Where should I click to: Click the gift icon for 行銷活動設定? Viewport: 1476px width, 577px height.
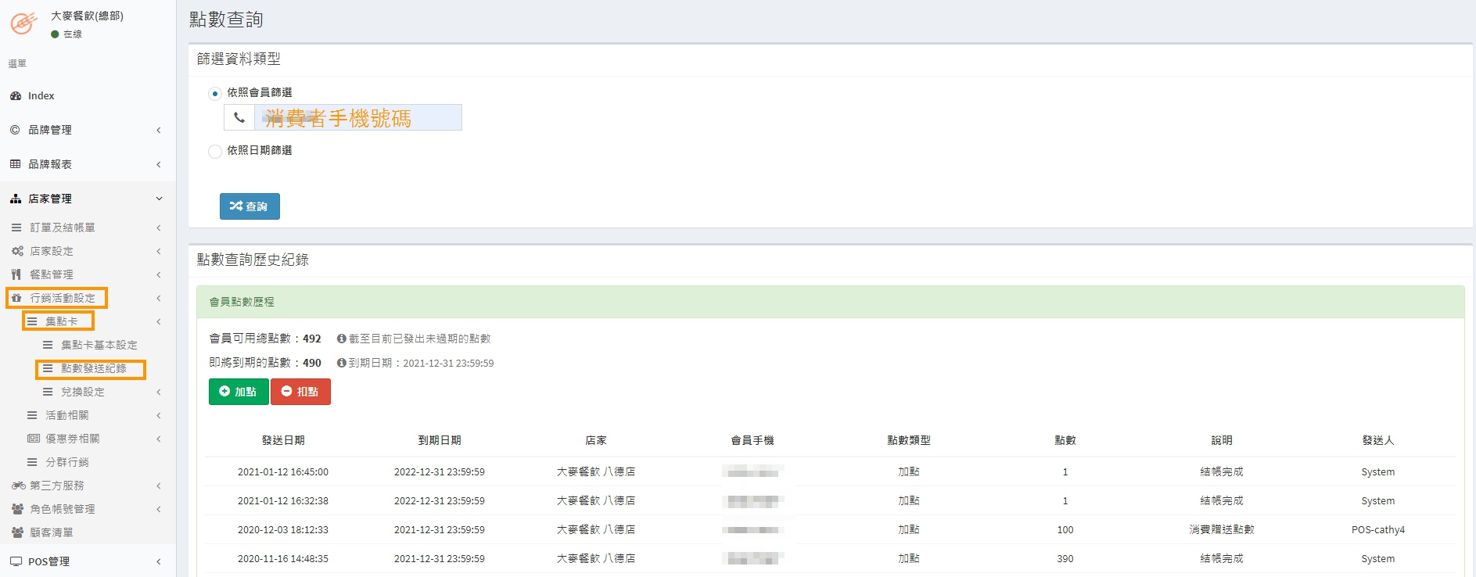click(x=16, y=298)
